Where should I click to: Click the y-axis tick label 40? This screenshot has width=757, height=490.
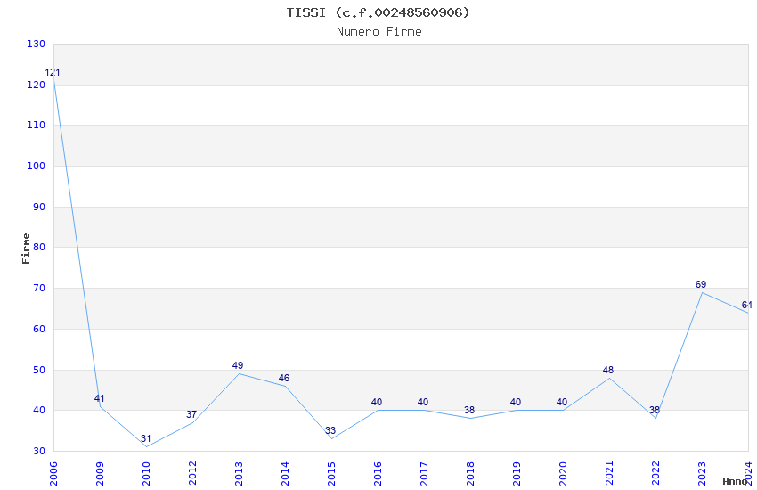(38, 411)
